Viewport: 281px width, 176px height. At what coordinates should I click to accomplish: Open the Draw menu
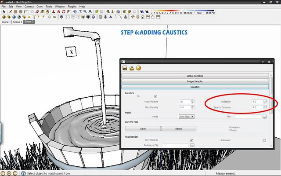click(x=40, y=7)
